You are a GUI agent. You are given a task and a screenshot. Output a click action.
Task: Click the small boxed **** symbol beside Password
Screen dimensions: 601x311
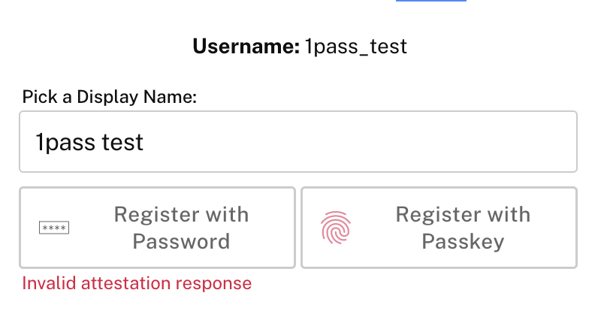coord(54,228)
